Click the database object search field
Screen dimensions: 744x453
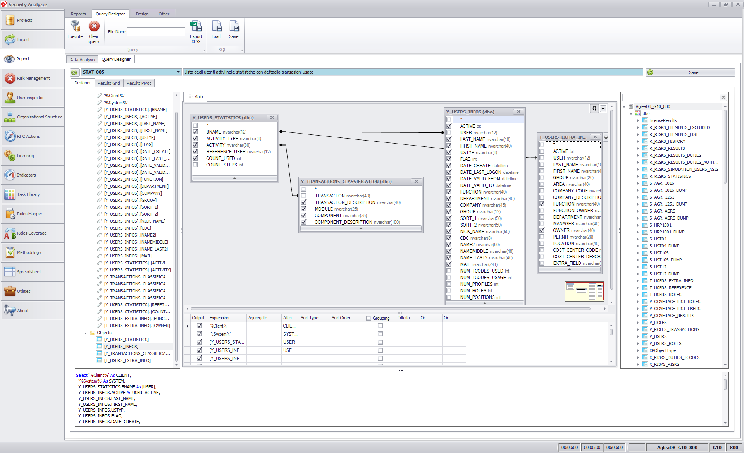tap(670, 98)
